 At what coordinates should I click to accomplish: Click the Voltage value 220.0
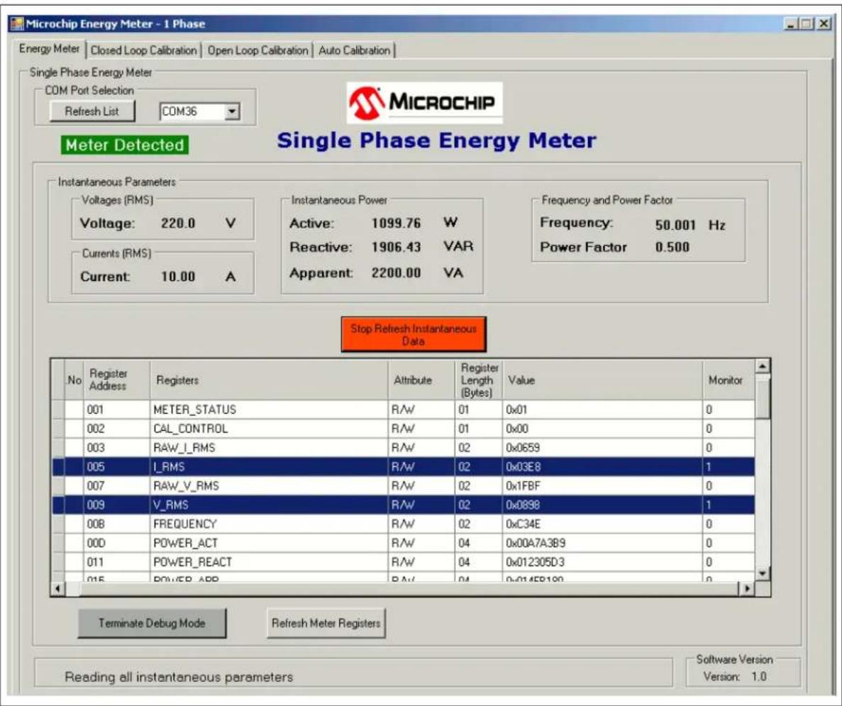click(x=178, y=224)
